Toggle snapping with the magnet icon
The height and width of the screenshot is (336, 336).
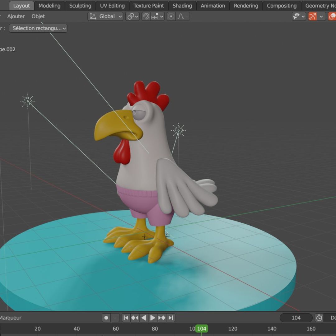146,16
